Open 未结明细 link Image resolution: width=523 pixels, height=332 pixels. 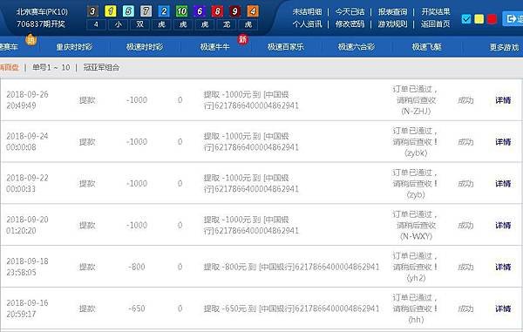[307, 11]
